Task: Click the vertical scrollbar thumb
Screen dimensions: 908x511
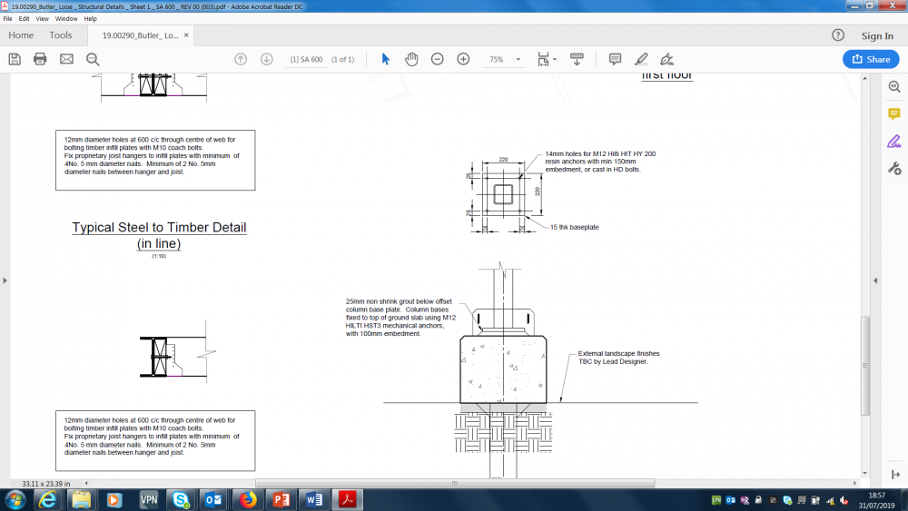Action: tap(865, 366)
